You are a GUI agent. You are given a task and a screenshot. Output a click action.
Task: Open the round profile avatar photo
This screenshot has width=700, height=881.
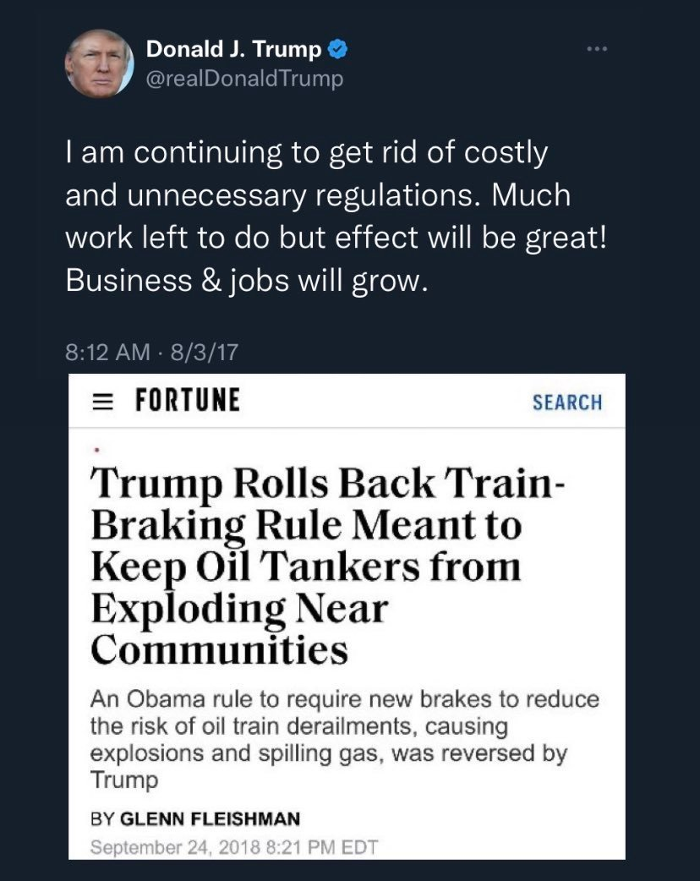[100, 63]
